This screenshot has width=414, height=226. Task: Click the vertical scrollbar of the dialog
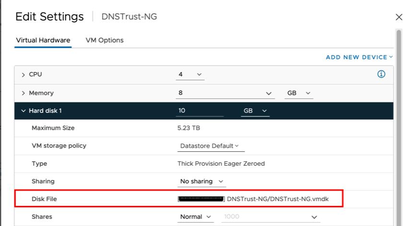(x=398, y=120)
